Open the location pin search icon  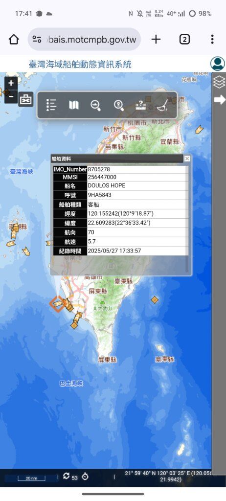click(x=118, y=105)
